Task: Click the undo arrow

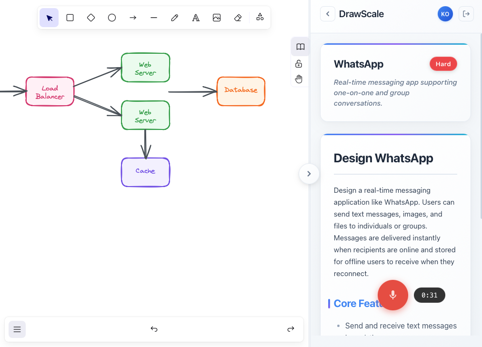Action: (154, 329)
